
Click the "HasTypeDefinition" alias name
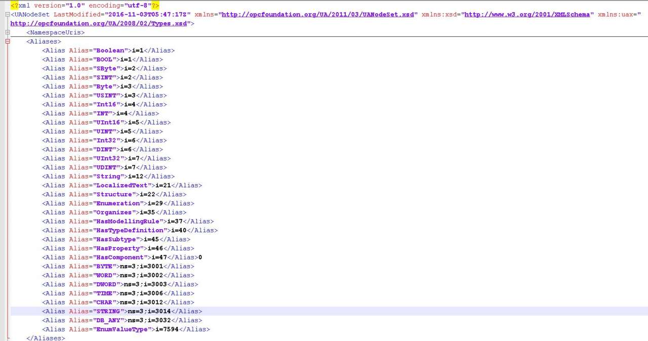(130, 231)
